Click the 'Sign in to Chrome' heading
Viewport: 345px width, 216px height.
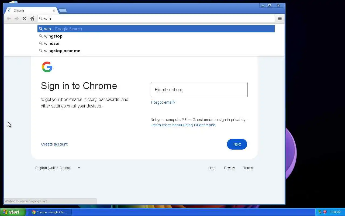click(x=79, y=86)
